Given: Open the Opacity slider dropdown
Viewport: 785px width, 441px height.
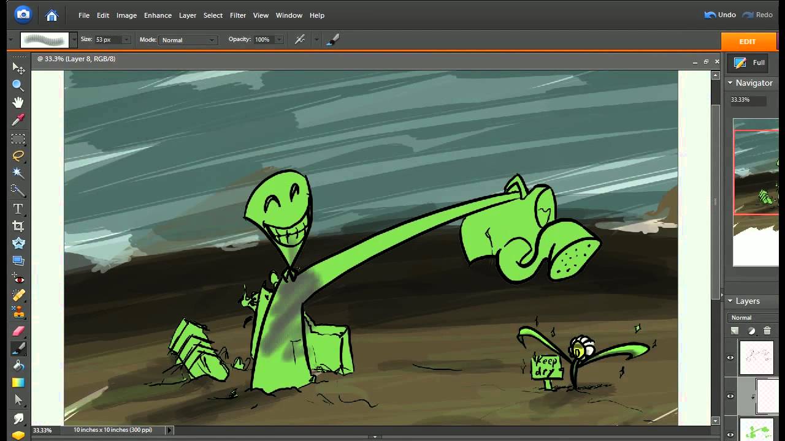Looking at the screenshot, I should click(279, 40).
